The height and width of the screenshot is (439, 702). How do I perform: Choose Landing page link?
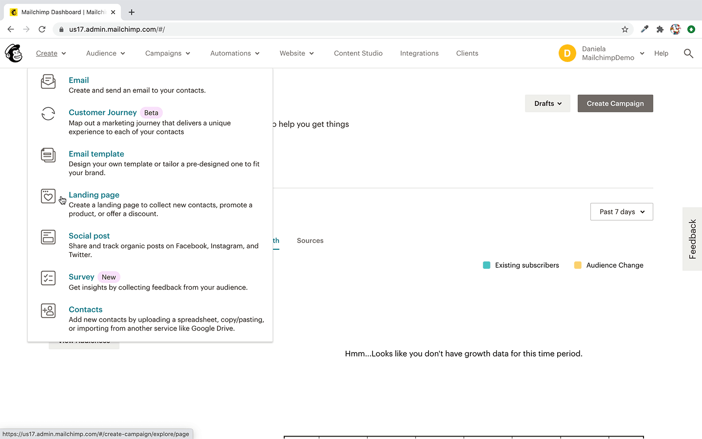[94, 195]
